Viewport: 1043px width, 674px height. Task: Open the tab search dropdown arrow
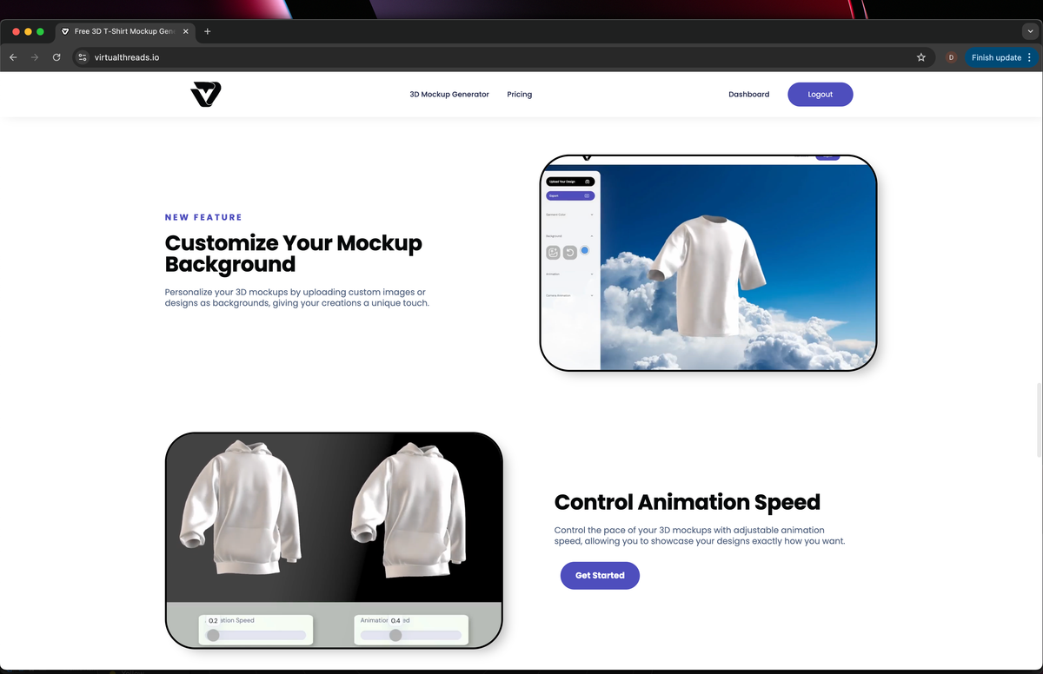(1029, 31)
